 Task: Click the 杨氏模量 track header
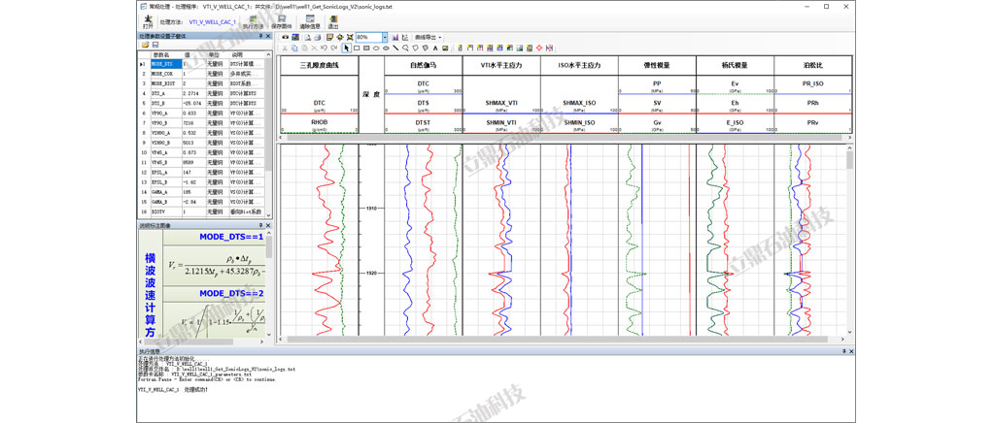click(735, 65)
